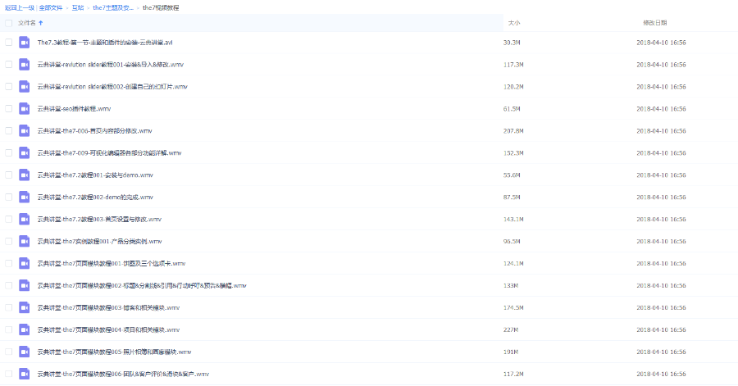This screenshot has height=386, width=738.
Task: Click video icon of the7.2 002 demo file
Action: (24, 197)
